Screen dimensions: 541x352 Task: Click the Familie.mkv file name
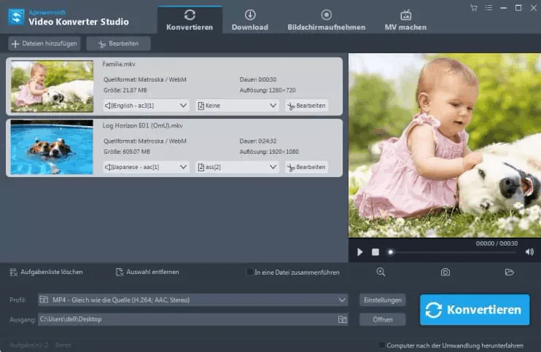click(119, 64)
